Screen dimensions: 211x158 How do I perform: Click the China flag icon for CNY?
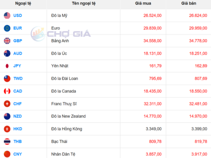click(x=7, y=154)
